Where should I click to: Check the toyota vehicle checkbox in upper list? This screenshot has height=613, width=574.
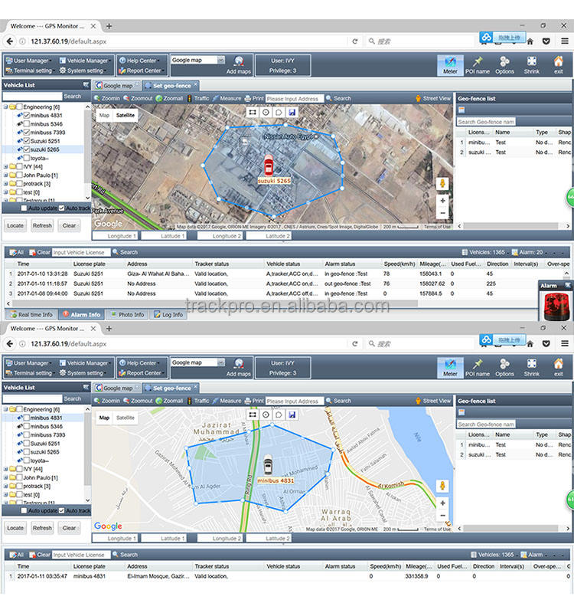pyautogui.click(x=26, y=159)
